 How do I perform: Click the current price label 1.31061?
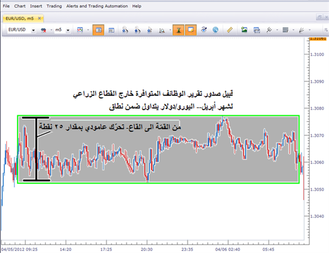(x=318, y=39)
